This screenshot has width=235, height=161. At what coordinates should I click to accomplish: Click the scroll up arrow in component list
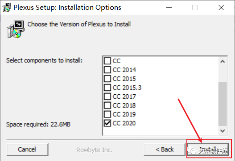(x=223, y=61)
